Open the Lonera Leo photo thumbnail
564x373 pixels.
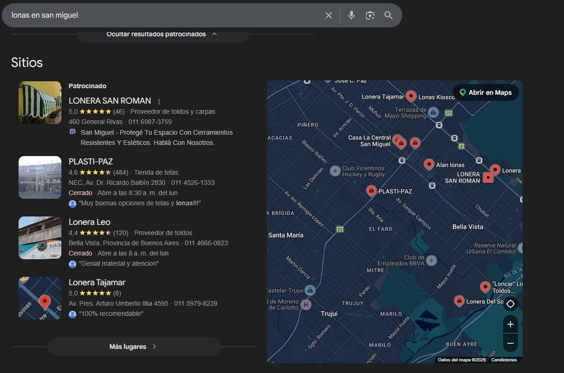[x=40, y=238]
